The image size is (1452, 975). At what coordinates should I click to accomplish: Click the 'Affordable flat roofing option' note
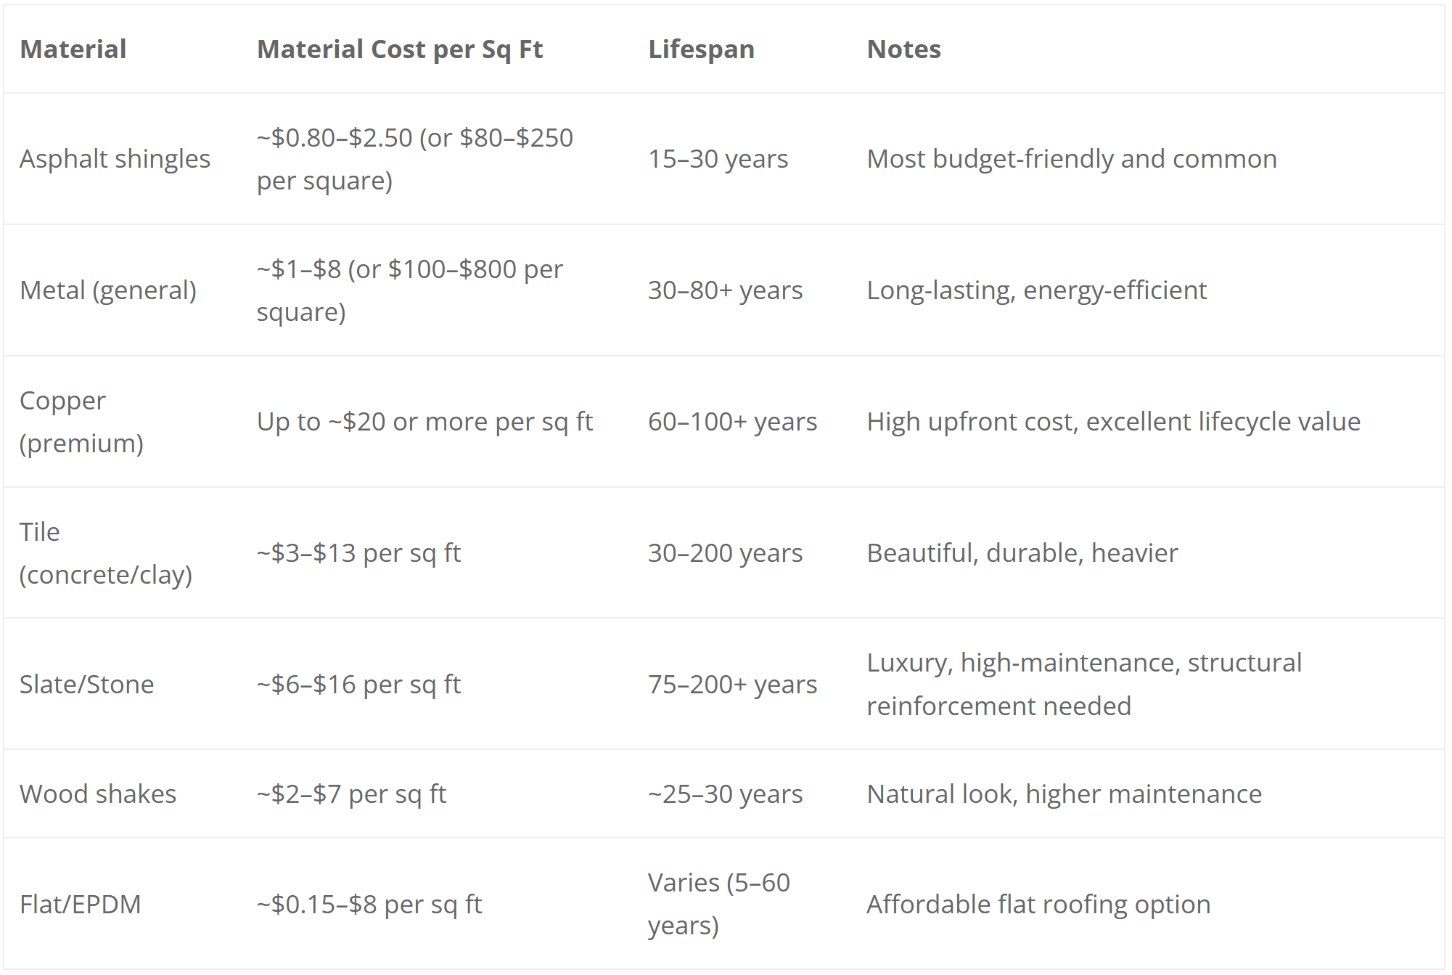pos(1038,905)
